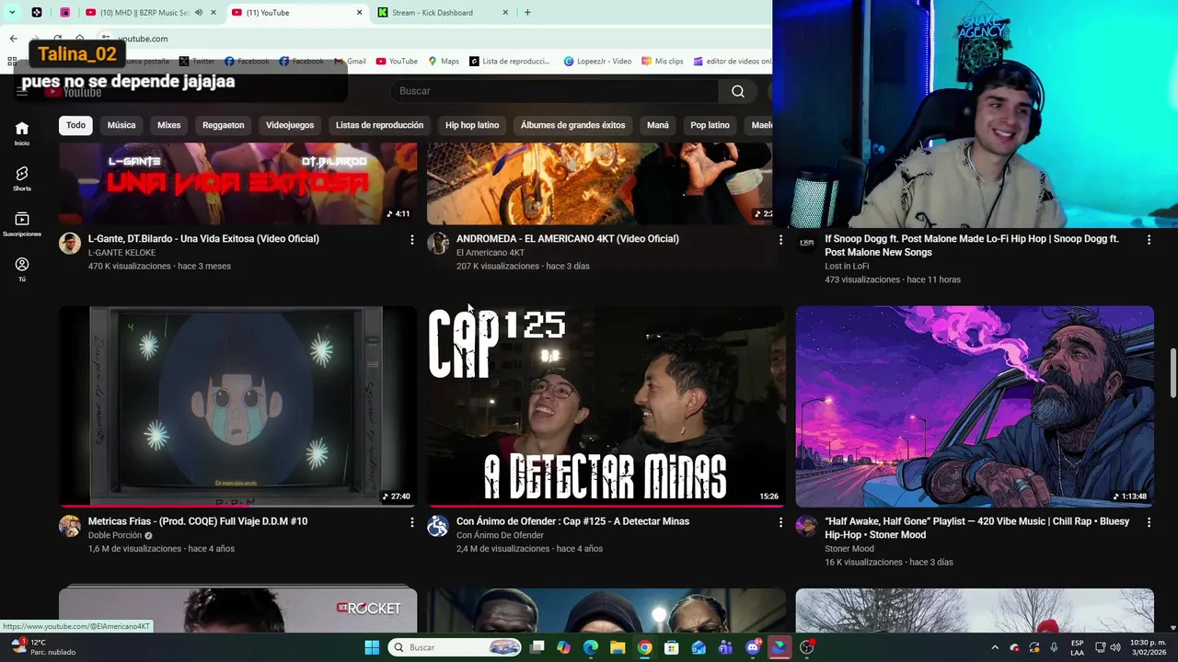Open Windows Start menu
This screenshot has height=662, width=1178.
(x=372, y=647)
